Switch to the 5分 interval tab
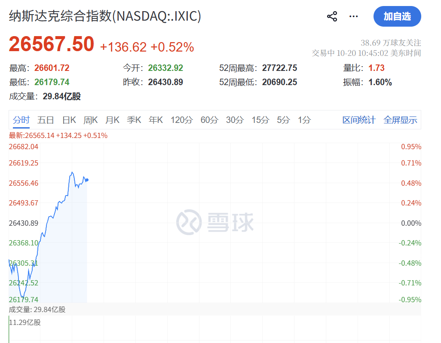This screenshot has height=343, width=441. (x=283, y=120)
